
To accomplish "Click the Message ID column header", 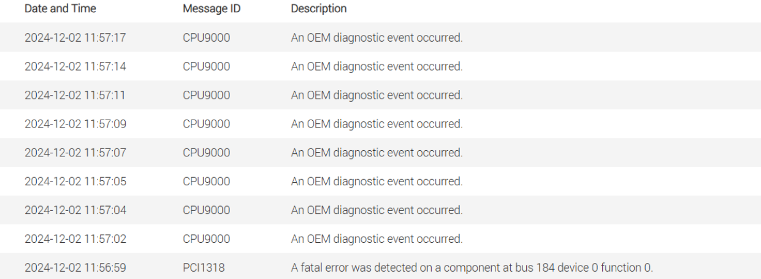I will click(210, 9).
